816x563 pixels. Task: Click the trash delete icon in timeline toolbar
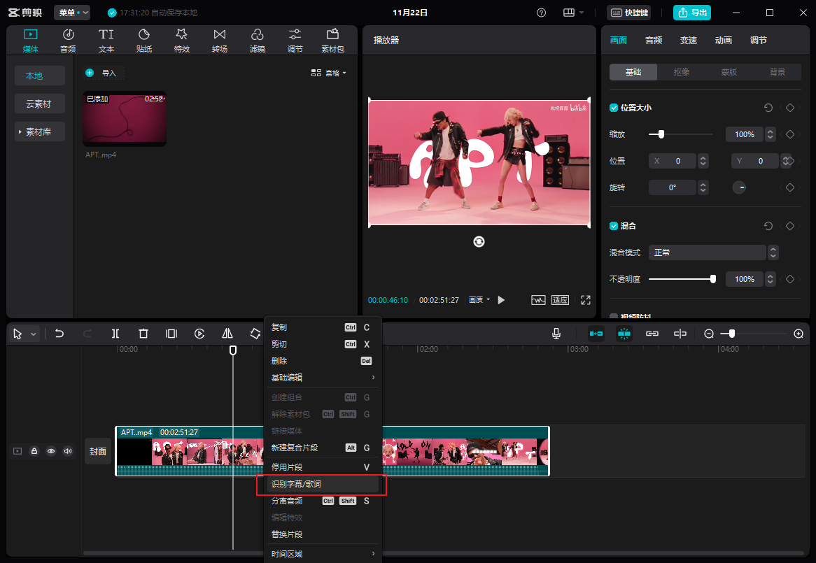(x=143, y=334)
